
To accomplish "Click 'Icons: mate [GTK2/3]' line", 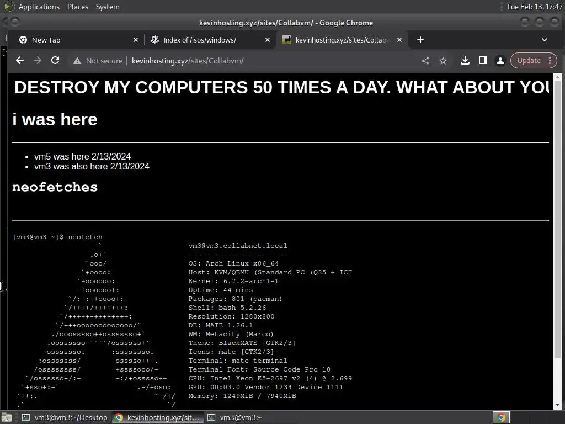I will pyautogui.click(x=231, y=352).
